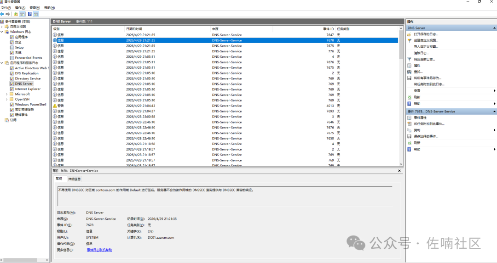The height and width of the screenshot is (263, 497).
Task: Click 导入自定义视图 action
Action: coord(426,47)
